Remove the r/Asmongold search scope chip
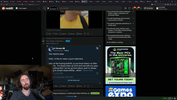Viewport: 177px width, 100px height. click(x=58, y=8)
